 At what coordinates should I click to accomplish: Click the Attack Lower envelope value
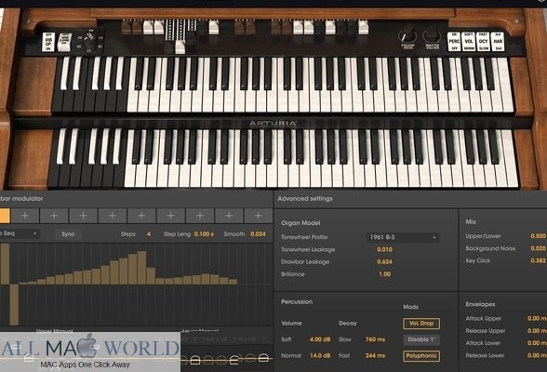click(538, 343)
